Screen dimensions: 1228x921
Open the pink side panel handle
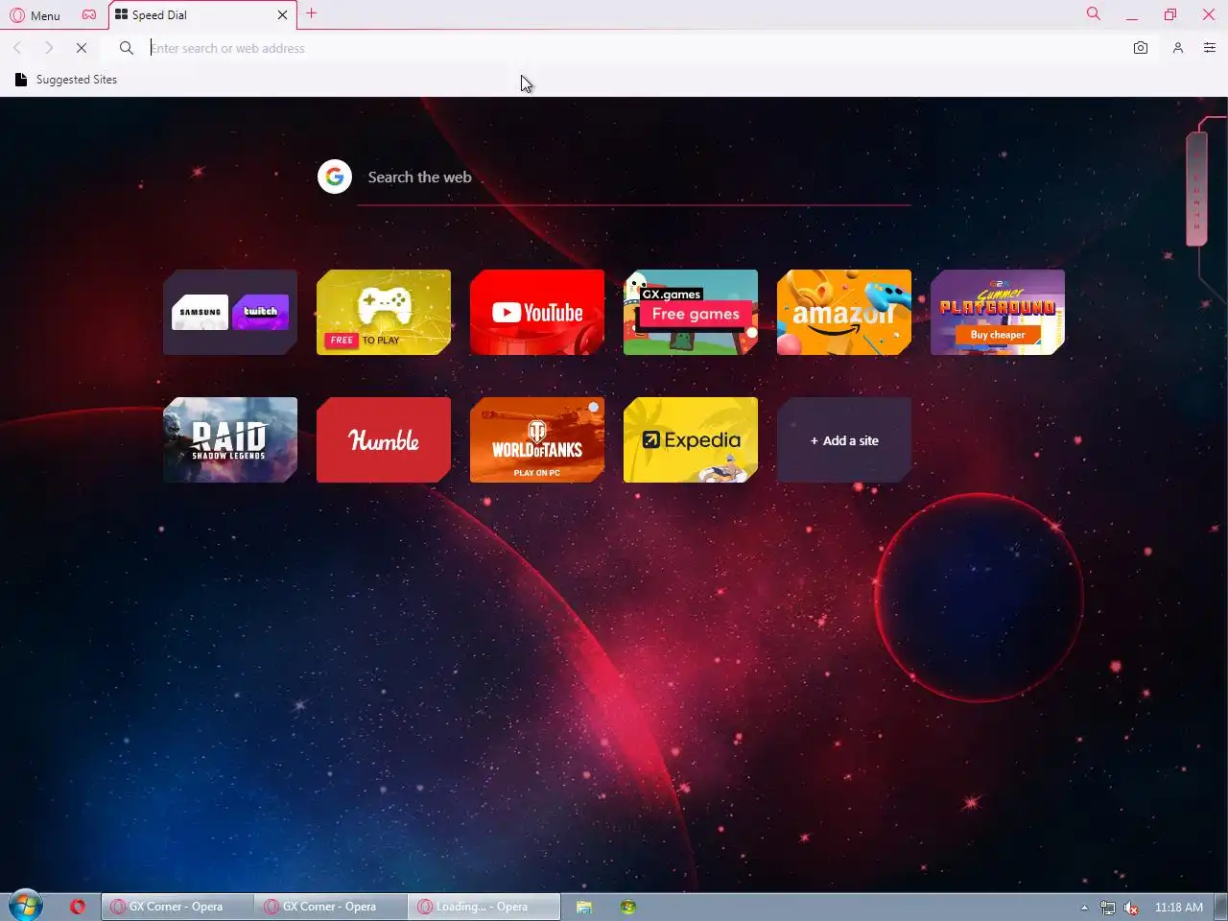click(x=1196, y=188)
